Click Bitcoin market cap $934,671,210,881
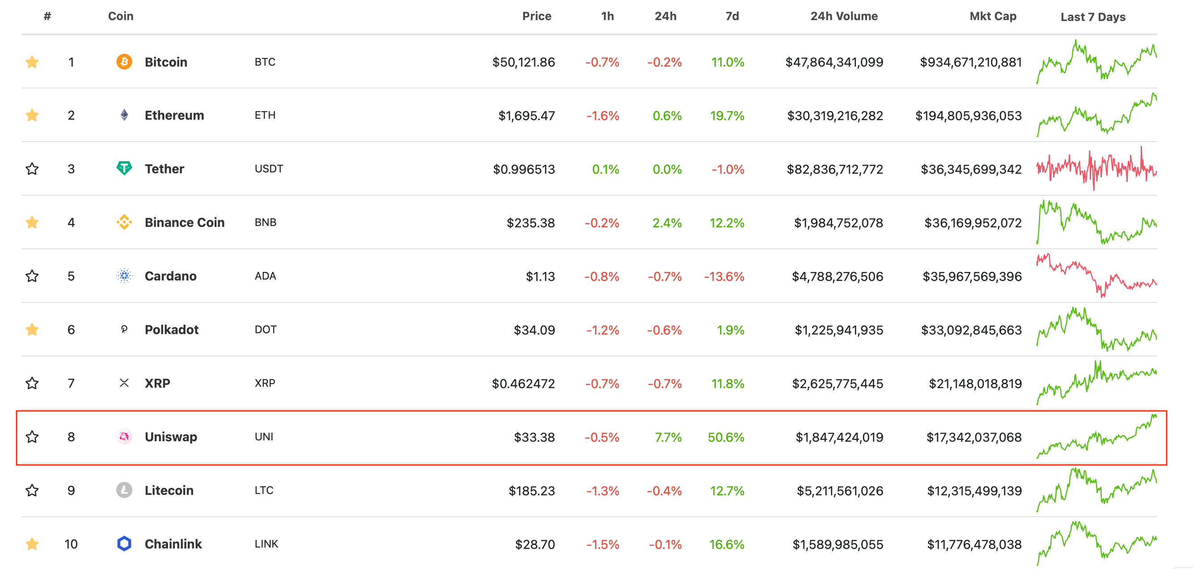 pos(971,62)
